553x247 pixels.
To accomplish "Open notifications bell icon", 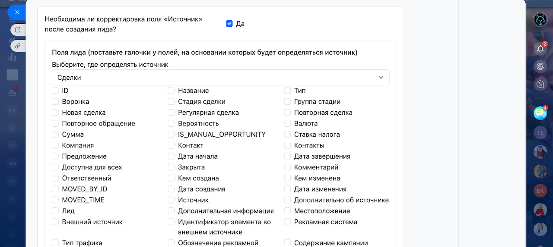I will [x=540, y=49].
